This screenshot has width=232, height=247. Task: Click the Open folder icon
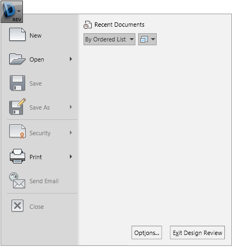coord(17,59)
